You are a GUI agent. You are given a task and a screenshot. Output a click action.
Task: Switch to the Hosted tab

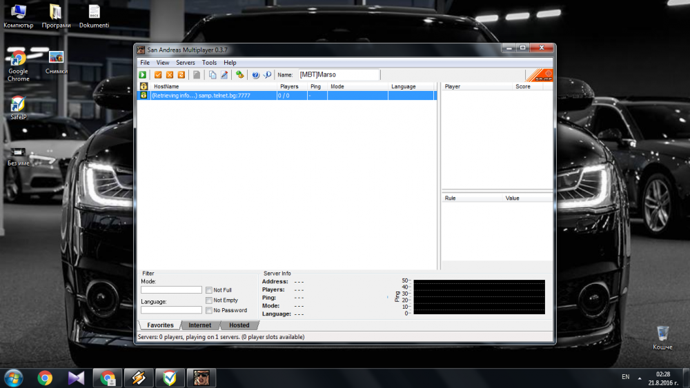[x=239, y=325]
